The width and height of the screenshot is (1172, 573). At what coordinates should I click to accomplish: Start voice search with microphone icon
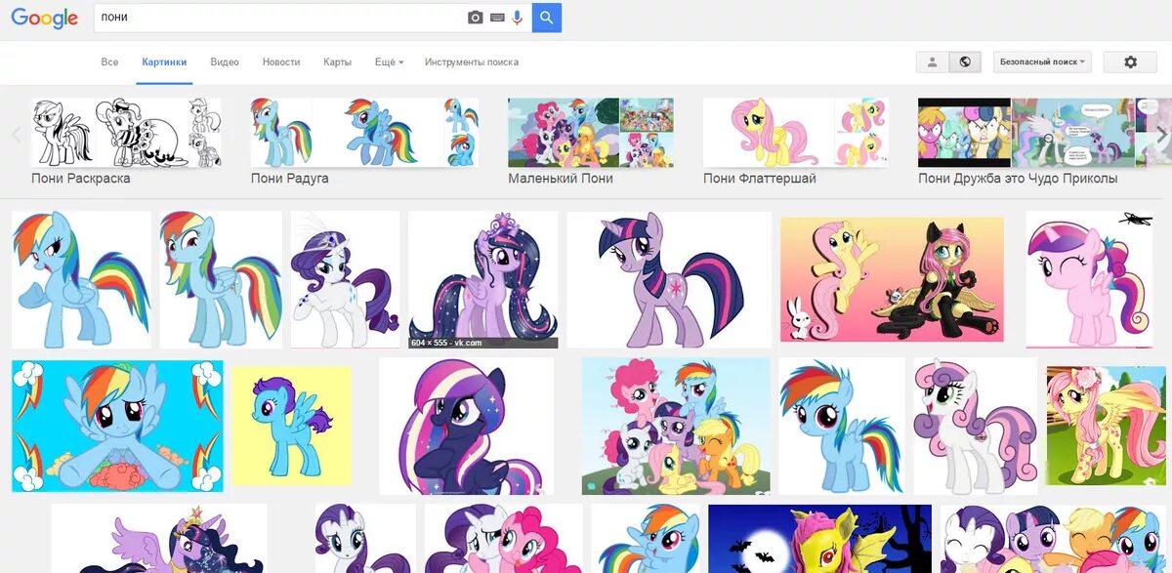[518, 18]
